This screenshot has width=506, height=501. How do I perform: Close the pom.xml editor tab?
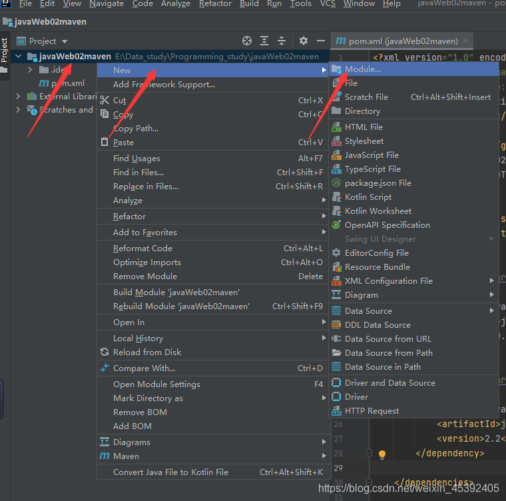click(x=465, y=41)
